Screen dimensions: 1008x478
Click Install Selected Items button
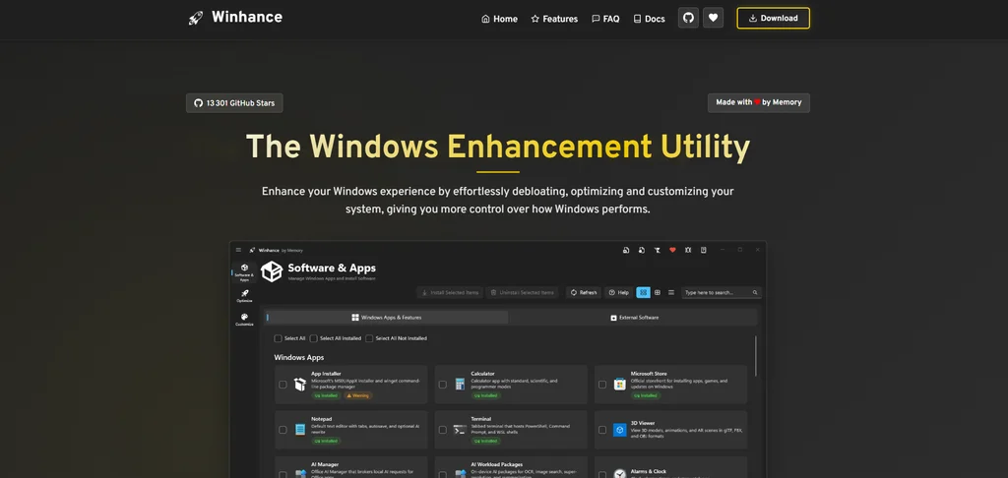(x=450, y=292)
